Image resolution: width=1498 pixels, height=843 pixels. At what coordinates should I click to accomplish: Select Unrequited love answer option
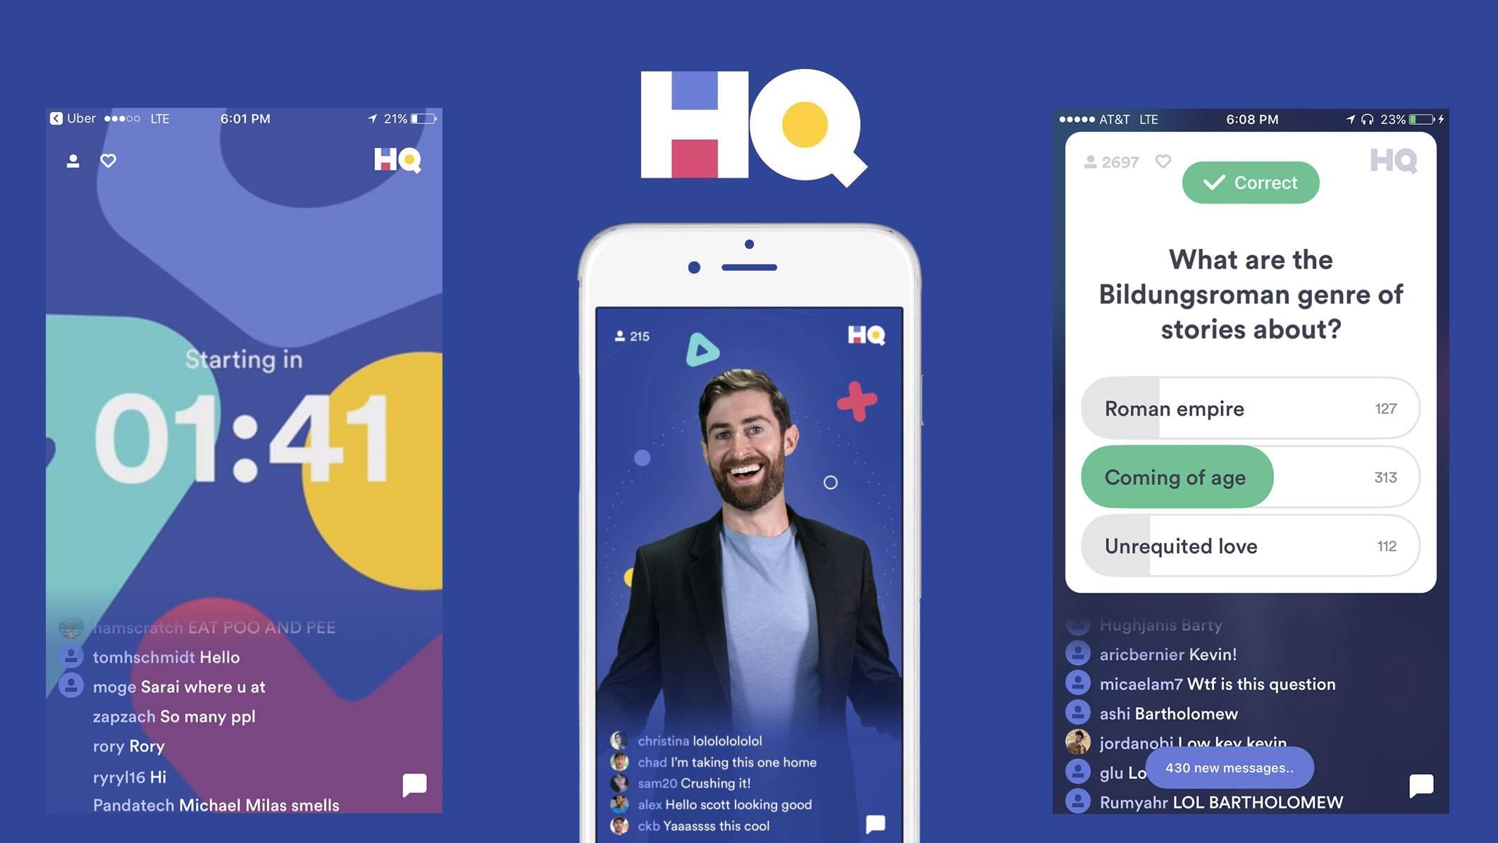1249,545
